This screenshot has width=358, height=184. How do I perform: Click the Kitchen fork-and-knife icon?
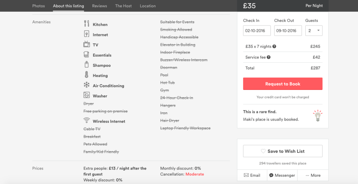pos(87,24)
